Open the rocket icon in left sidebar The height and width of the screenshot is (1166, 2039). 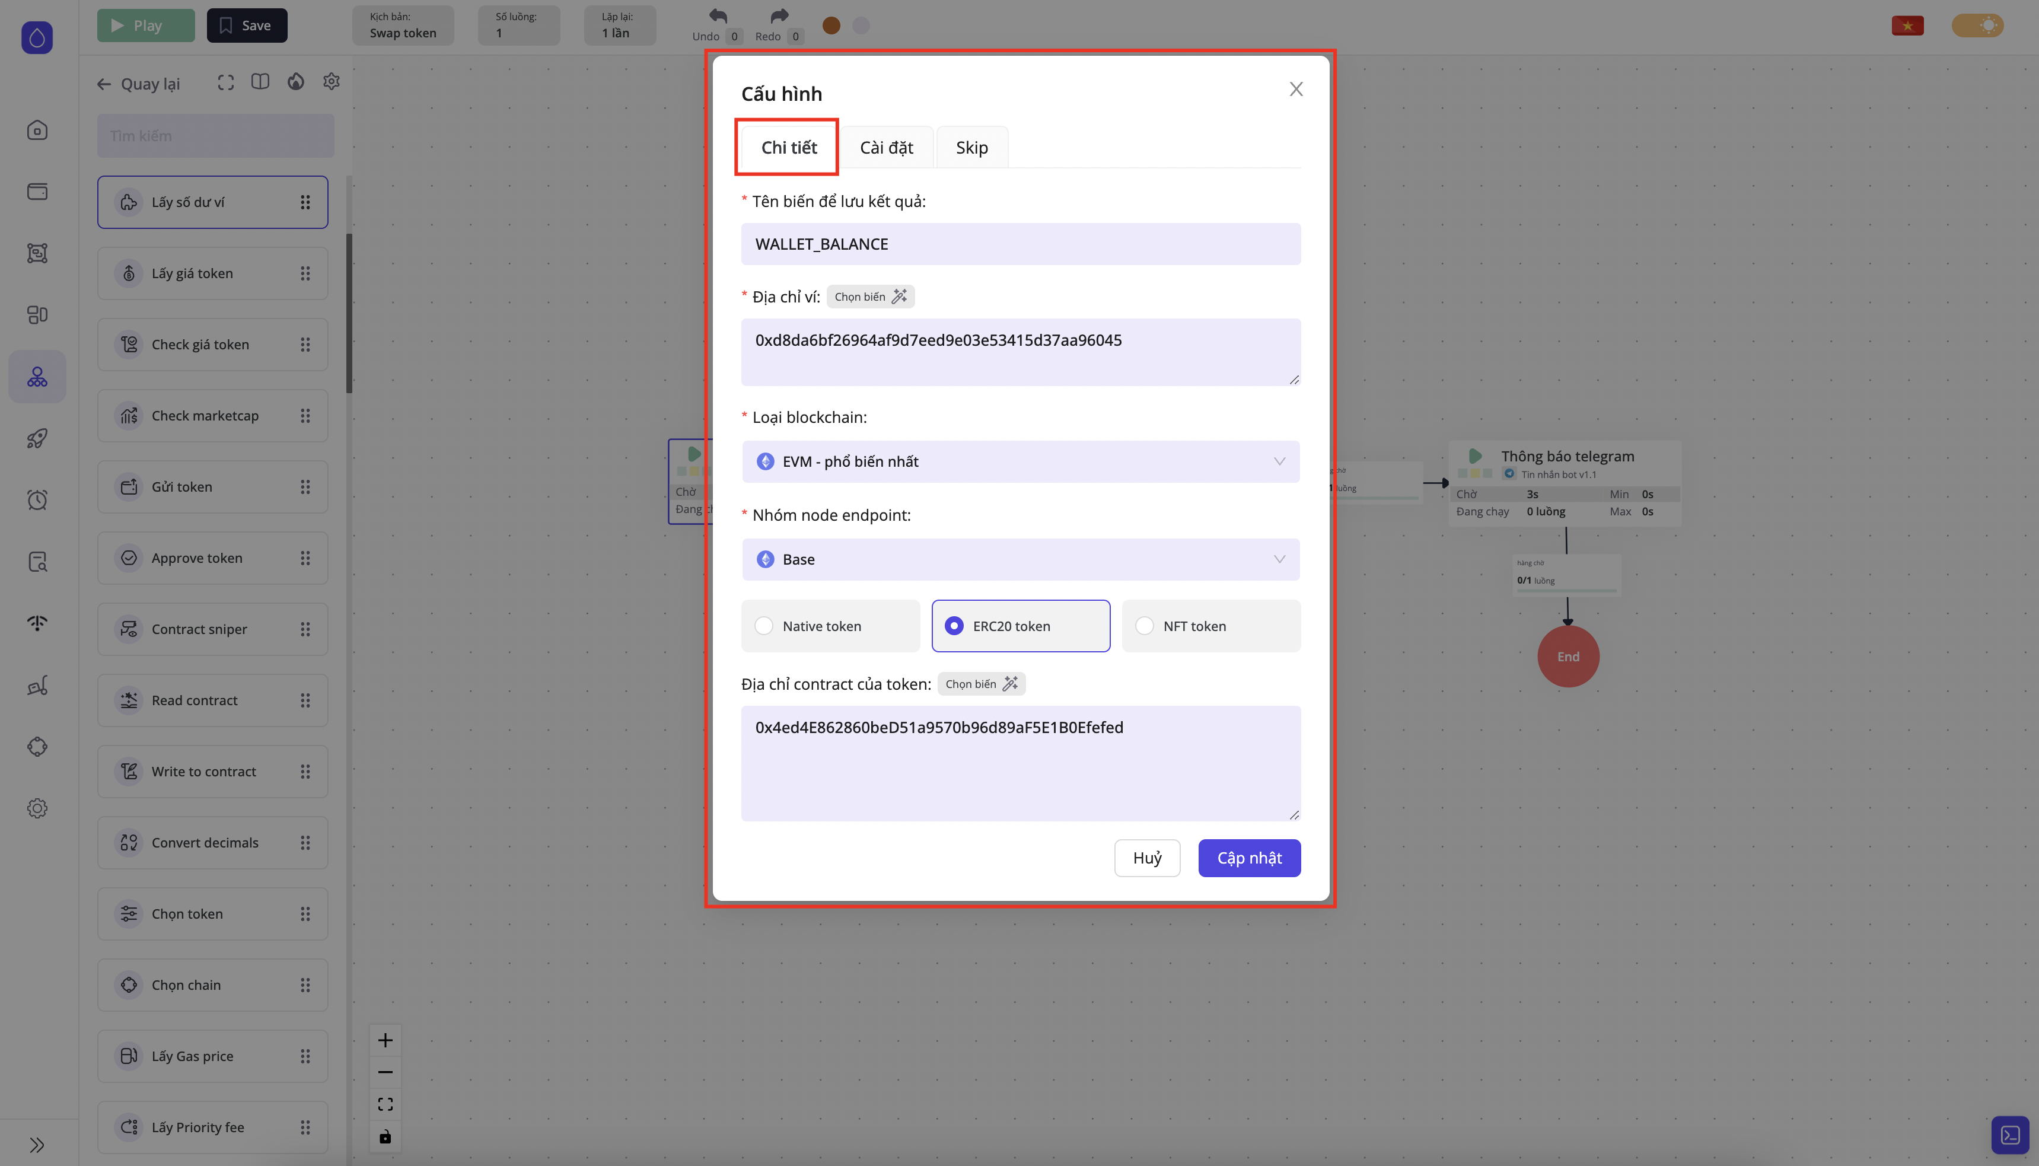click(37, 438)
